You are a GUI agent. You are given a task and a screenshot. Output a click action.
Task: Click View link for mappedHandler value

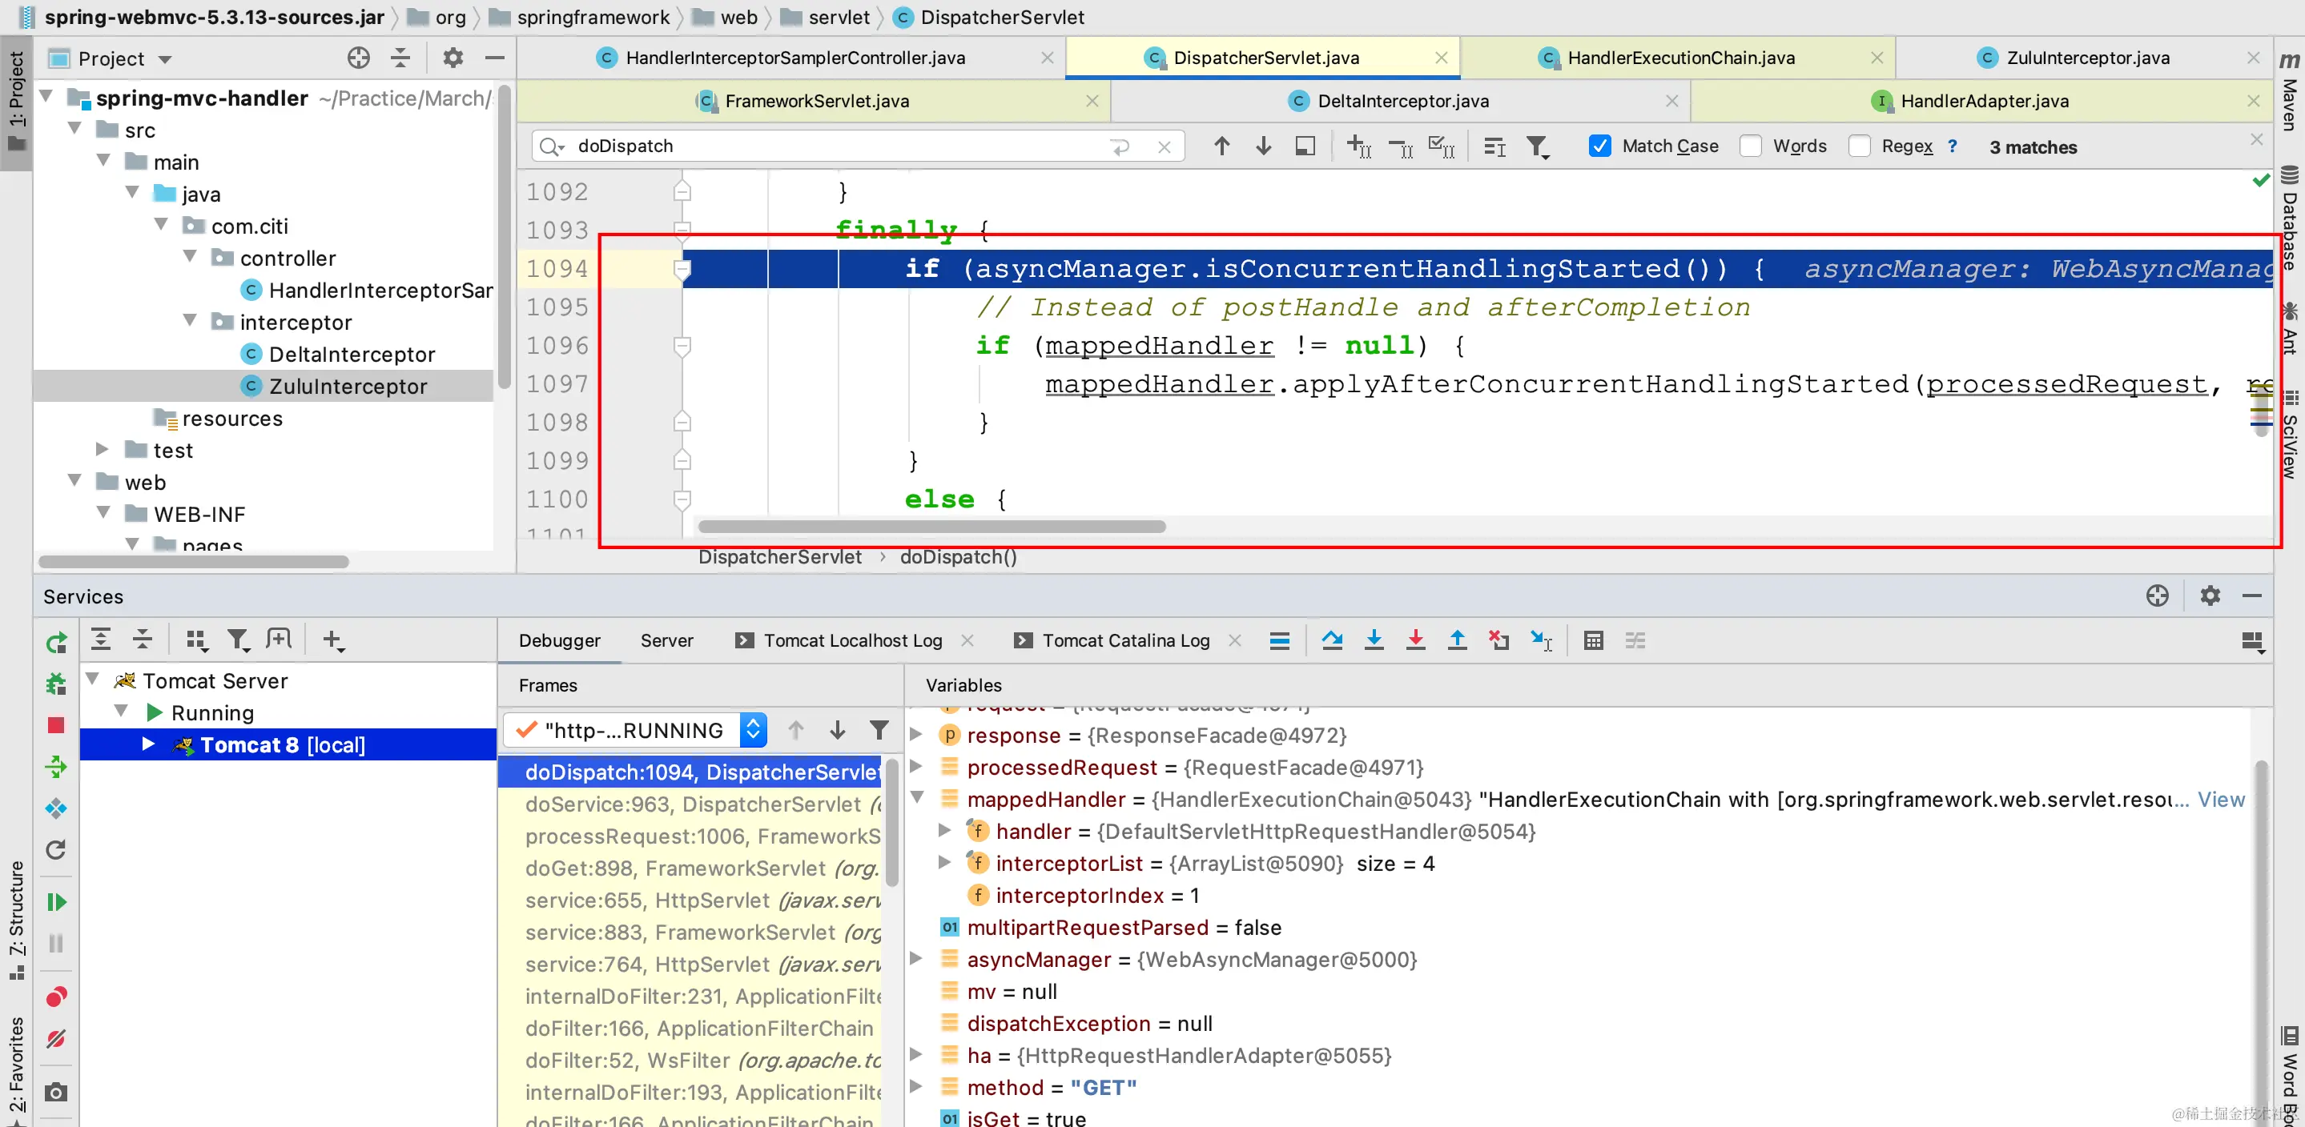2221,800
